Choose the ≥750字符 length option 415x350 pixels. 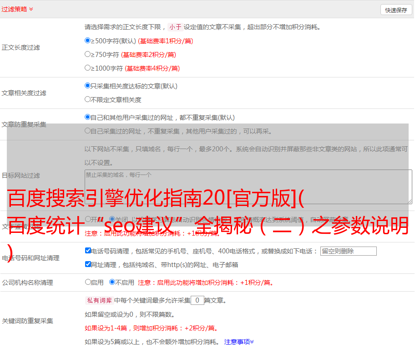coord(88,54)
